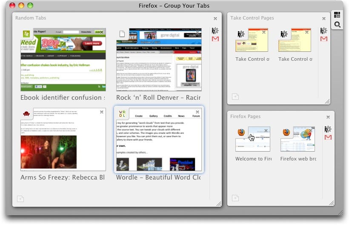Image resolution: width=349 pixels, height=225 pixels.
Task: Open Firefox web browser thumbnail
Action: tap(298, 139)
